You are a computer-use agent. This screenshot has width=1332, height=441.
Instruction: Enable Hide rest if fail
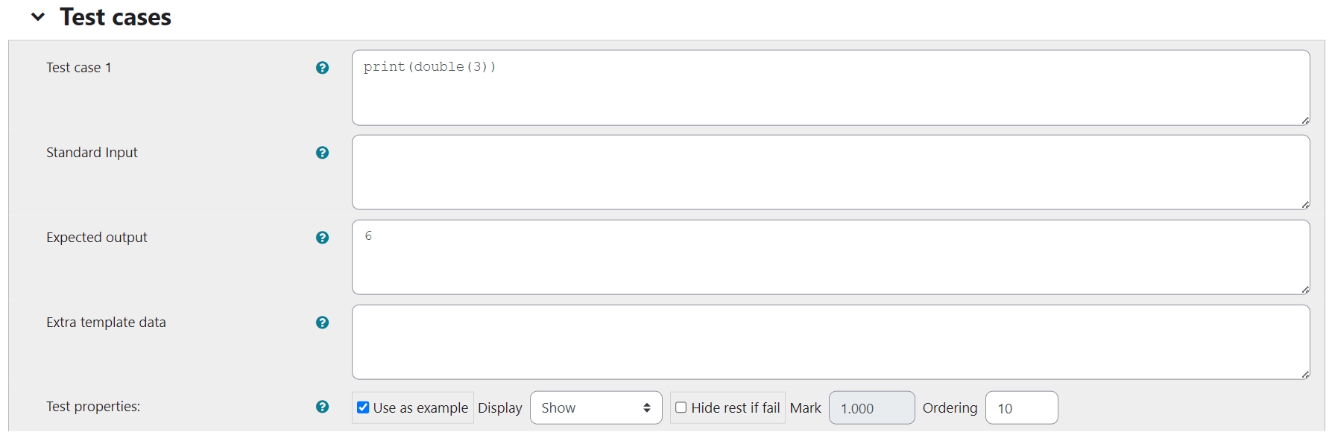point(681,407)
